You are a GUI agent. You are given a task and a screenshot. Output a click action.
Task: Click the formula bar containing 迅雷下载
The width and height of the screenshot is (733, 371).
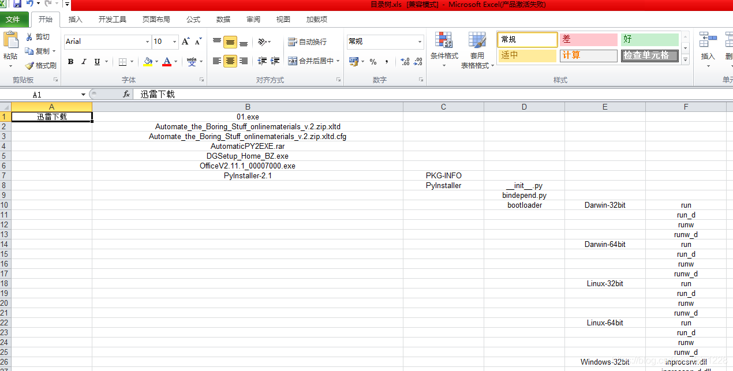(433, 94)
